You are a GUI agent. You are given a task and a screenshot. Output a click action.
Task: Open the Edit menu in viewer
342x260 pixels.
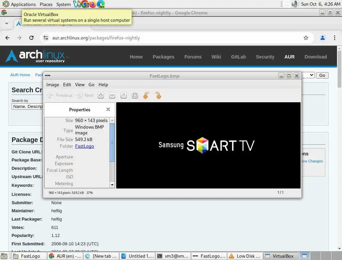(67, 85)
